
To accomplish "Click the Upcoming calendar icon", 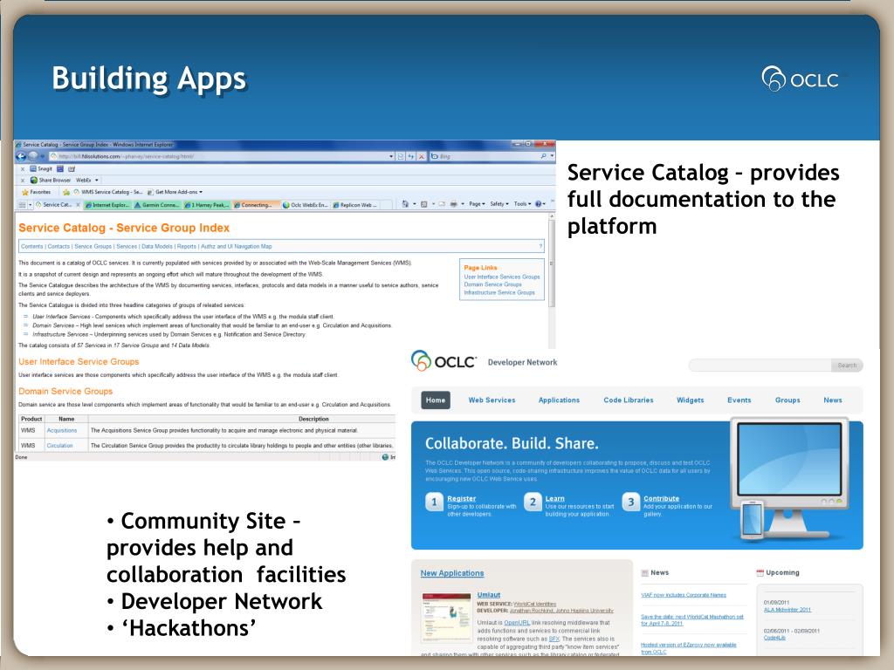I will [x=760, y=572].
